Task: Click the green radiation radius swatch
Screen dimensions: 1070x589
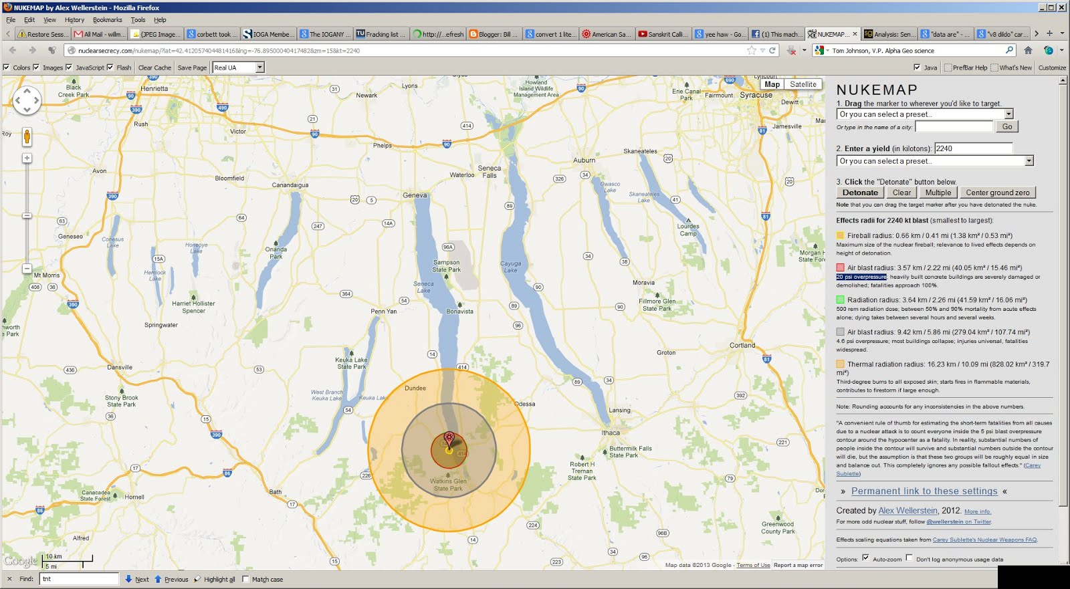Action: click(840, 300)
